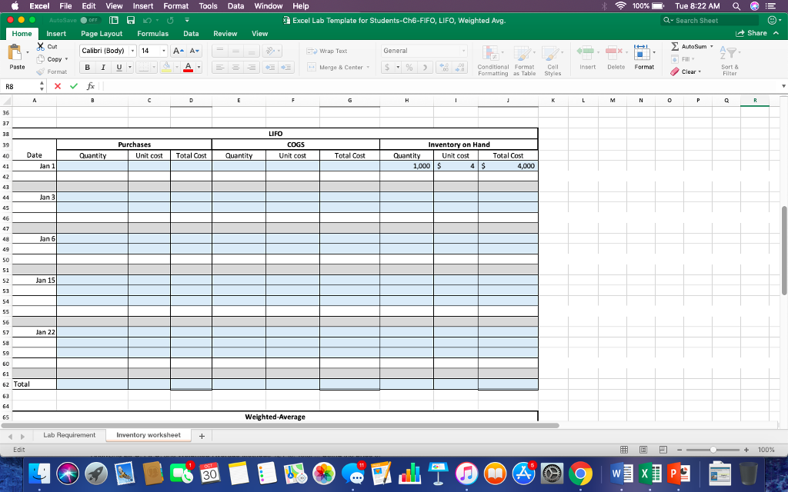The height and width of the screenshot is (492, 788).
Task: Open the Excel Data menu
Action: pos(235,6)
